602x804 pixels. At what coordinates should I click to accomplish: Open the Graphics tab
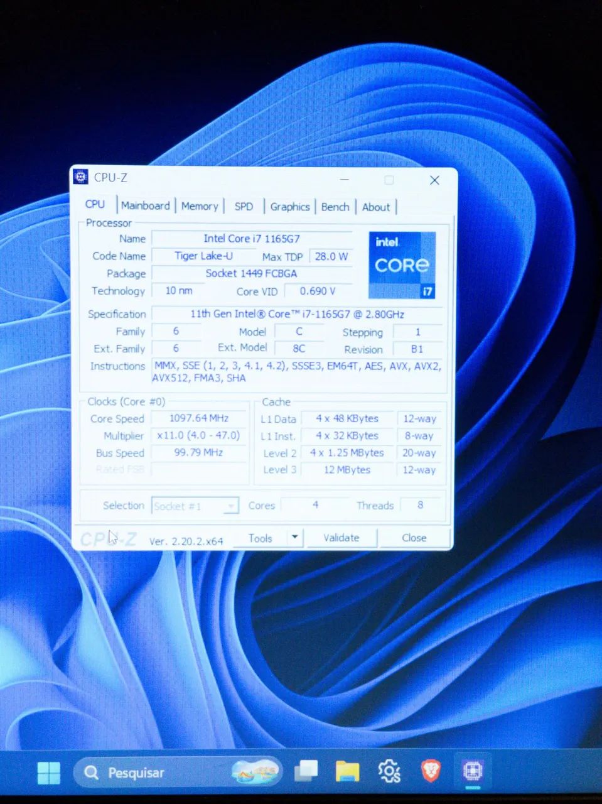coord(290,207)
